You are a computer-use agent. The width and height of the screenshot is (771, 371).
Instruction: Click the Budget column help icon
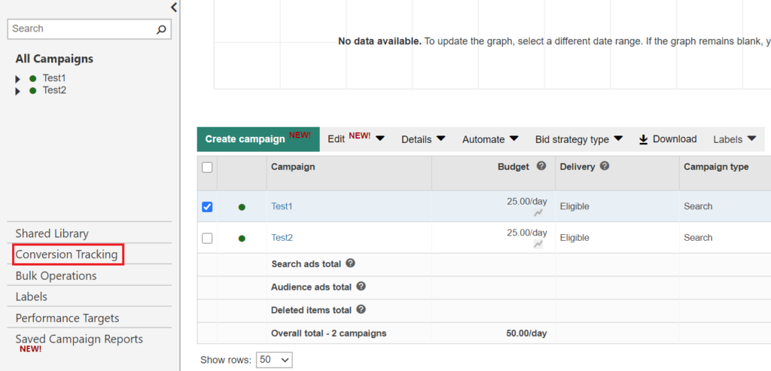click(541, 166)
